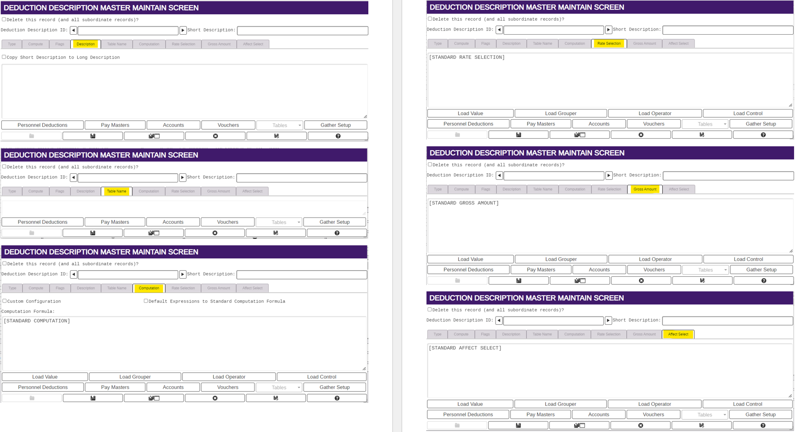Click Load Grouper button in the Rate Selection panel
This screenshot has height=432, width=795.
(561, 113)
